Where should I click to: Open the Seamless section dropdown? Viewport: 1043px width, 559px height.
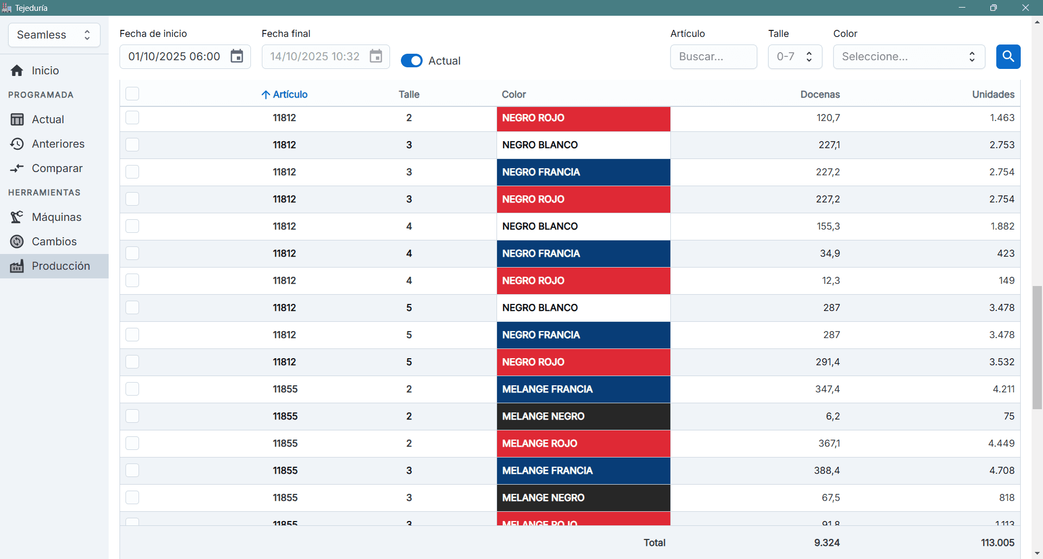[x=54, y=35]
